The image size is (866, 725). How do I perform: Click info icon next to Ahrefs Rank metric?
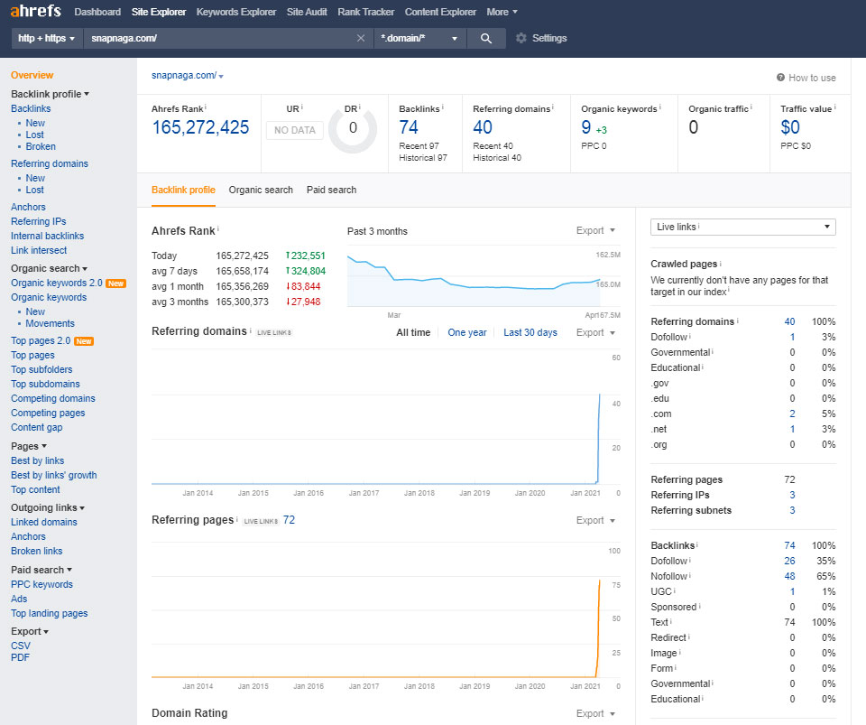click(206, 107)
